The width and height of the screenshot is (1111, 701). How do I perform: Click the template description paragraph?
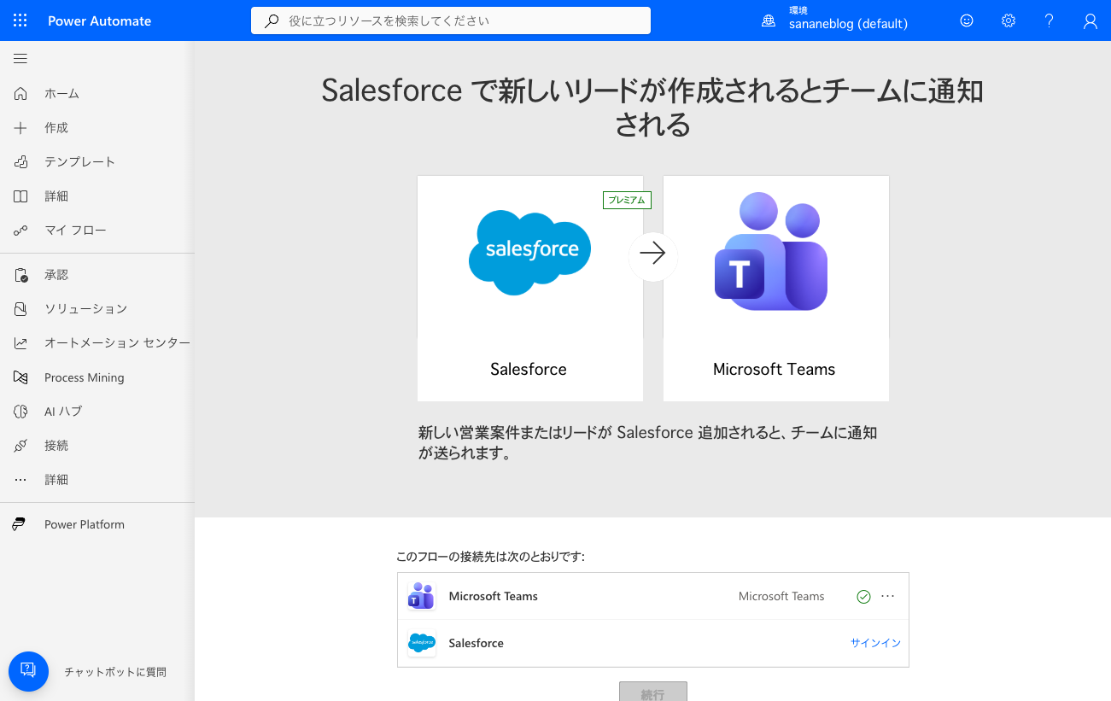point(647,443)
